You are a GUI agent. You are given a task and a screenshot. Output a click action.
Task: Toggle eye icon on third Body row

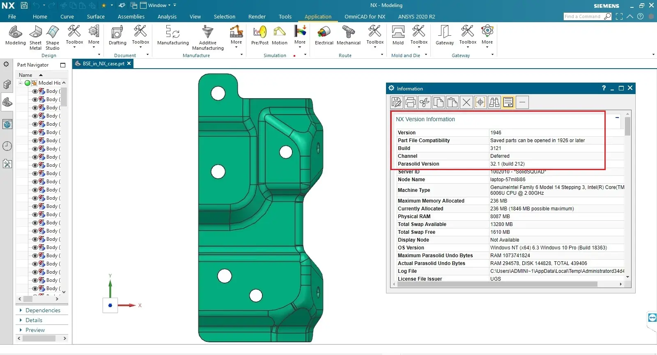(x=35, y=108)
